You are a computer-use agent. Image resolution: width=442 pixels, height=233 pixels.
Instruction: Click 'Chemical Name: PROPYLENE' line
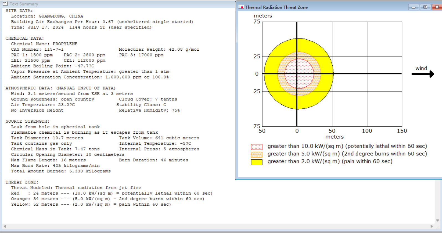tap(44, 44)
